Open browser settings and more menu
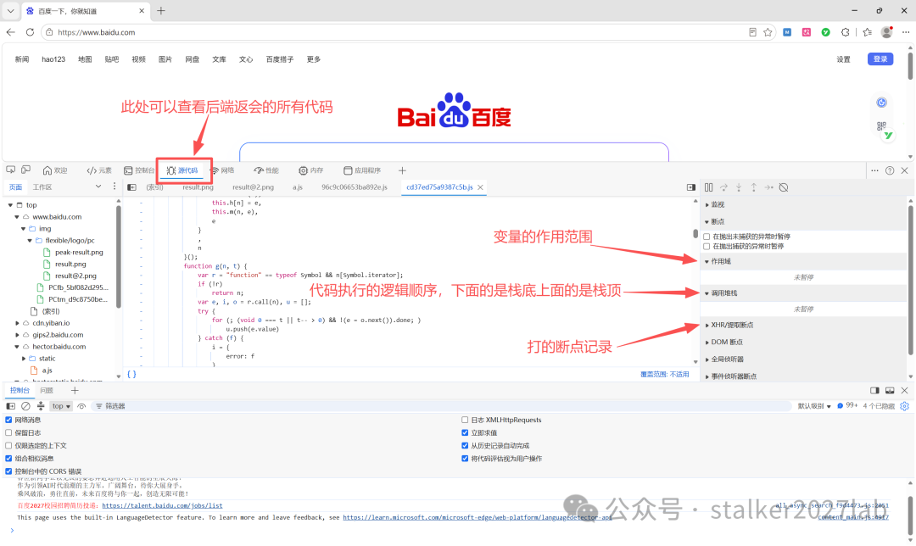The width and height of the screenshot is (916, 546). pyautogui.click(x=906, y=32)
